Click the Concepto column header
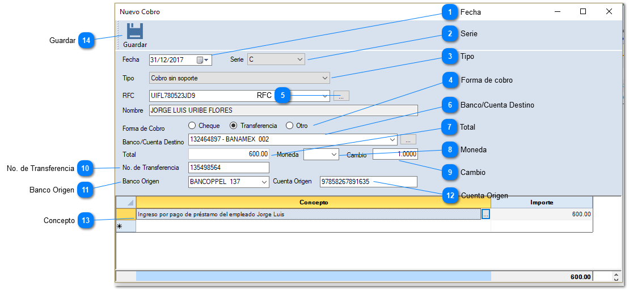 tap(313, 202)
